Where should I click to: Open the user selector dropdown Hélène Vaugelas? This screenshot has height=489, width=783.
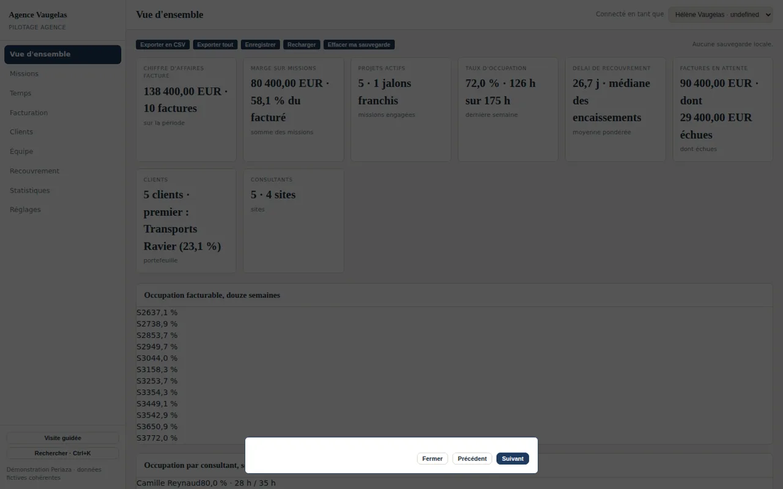coord(721,15)
